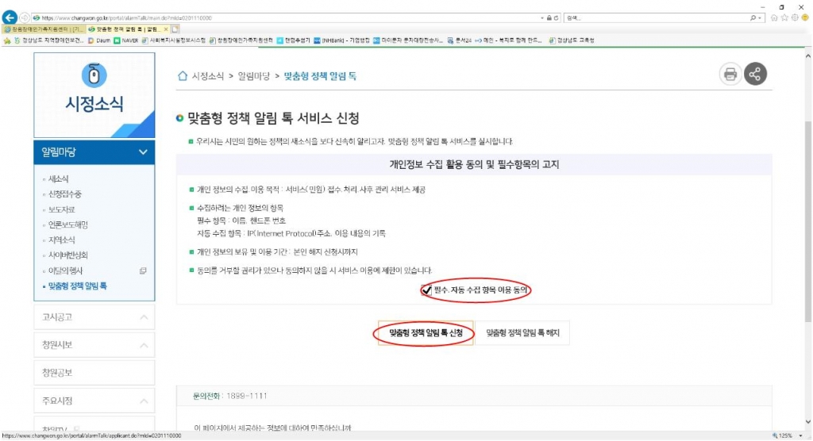The width and height of the screenshot is (813, 441).
Task: Open the NAVER bookmark
Action: (x=126, y=40)
